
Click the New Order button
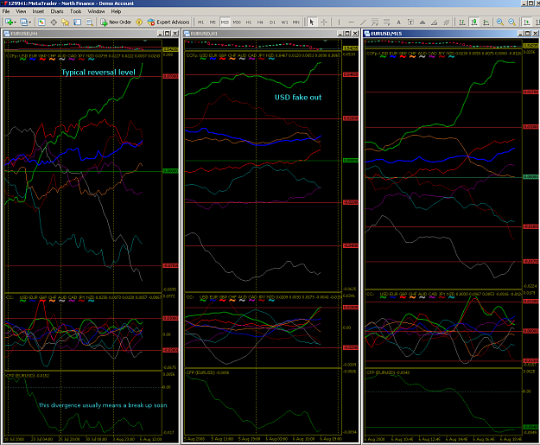(116, 22)
